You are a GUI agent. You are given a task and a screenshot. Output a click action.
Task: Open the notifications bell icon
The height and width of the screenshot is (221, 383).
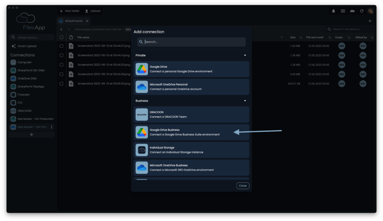[x=333, y=11]
